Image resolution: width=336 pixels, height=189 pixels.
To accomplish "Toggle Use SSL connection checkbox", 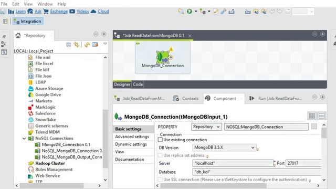I will point(160,180).
